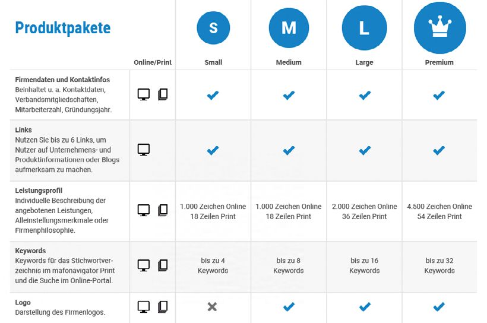The image size is (487, 323).
Task: Click Firmendaten checkmark under Small column
Action: pos(213,95)
